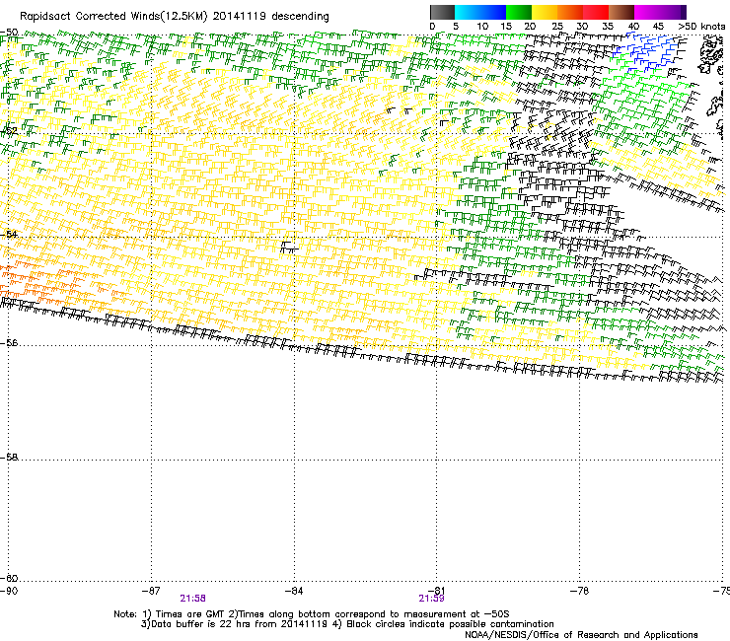Screen dimensions: 730x641
Task: Click the '20141119 descending' text in title
Action: [x=271, y=17]
